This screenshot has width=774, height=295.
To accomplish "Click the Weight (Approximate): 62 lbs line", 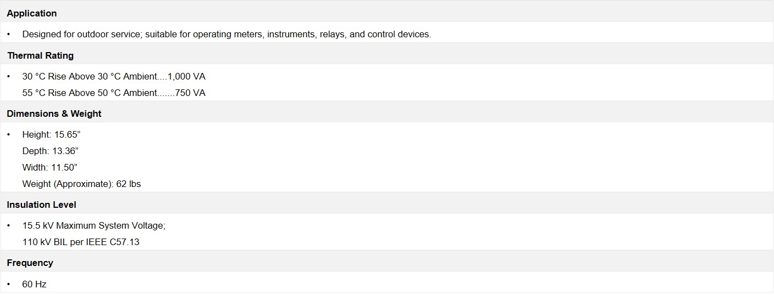I will (81, 184).
